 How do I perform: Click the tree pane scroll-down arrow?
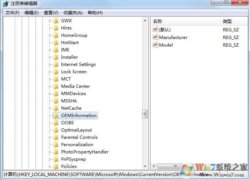point(145,166)
